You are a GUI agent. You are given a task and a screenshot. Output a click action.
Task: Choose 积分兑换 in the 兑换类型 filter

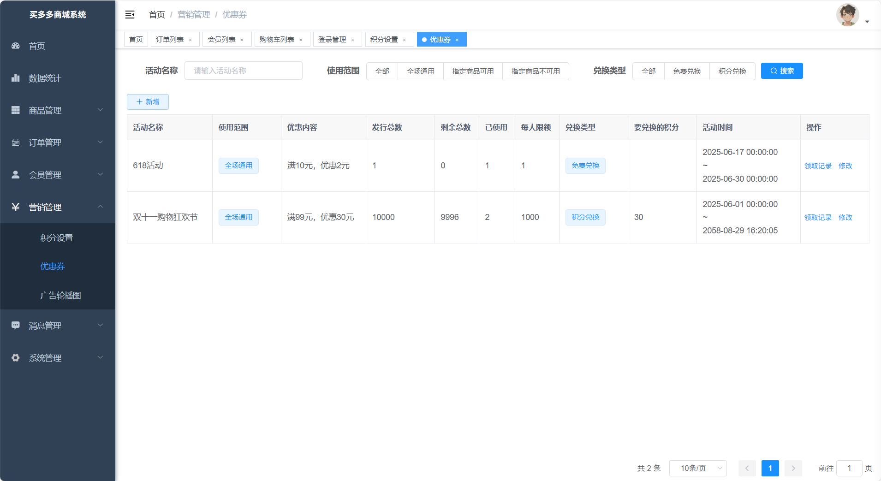tap(732, 71)
